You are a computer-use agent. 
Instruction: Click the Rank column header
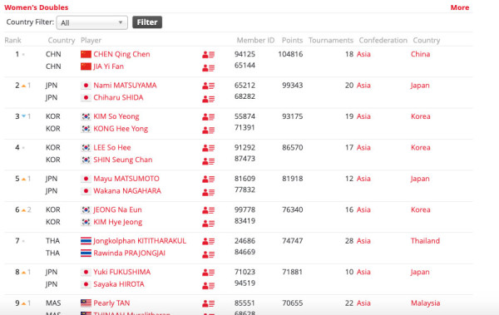(12, 41)
